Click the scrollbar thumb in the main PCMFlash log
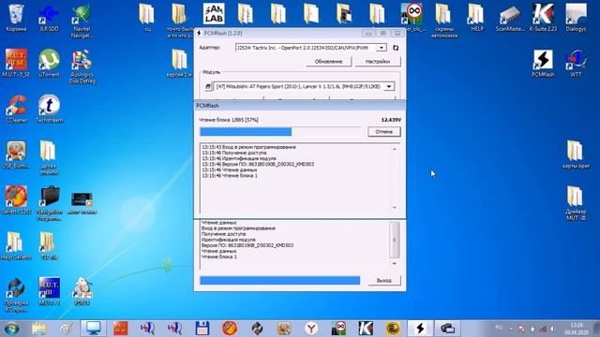This screenshot has width=600, height=337. (x=394, y=240)
